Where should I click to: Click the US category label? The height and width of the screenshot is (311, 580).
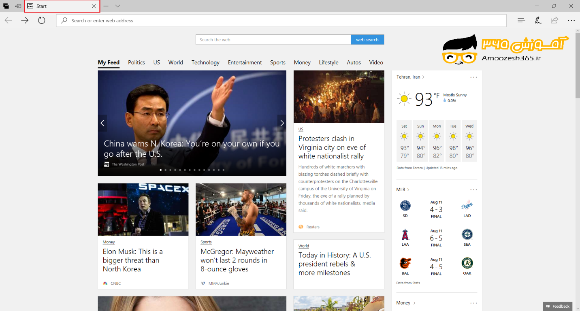301,129
